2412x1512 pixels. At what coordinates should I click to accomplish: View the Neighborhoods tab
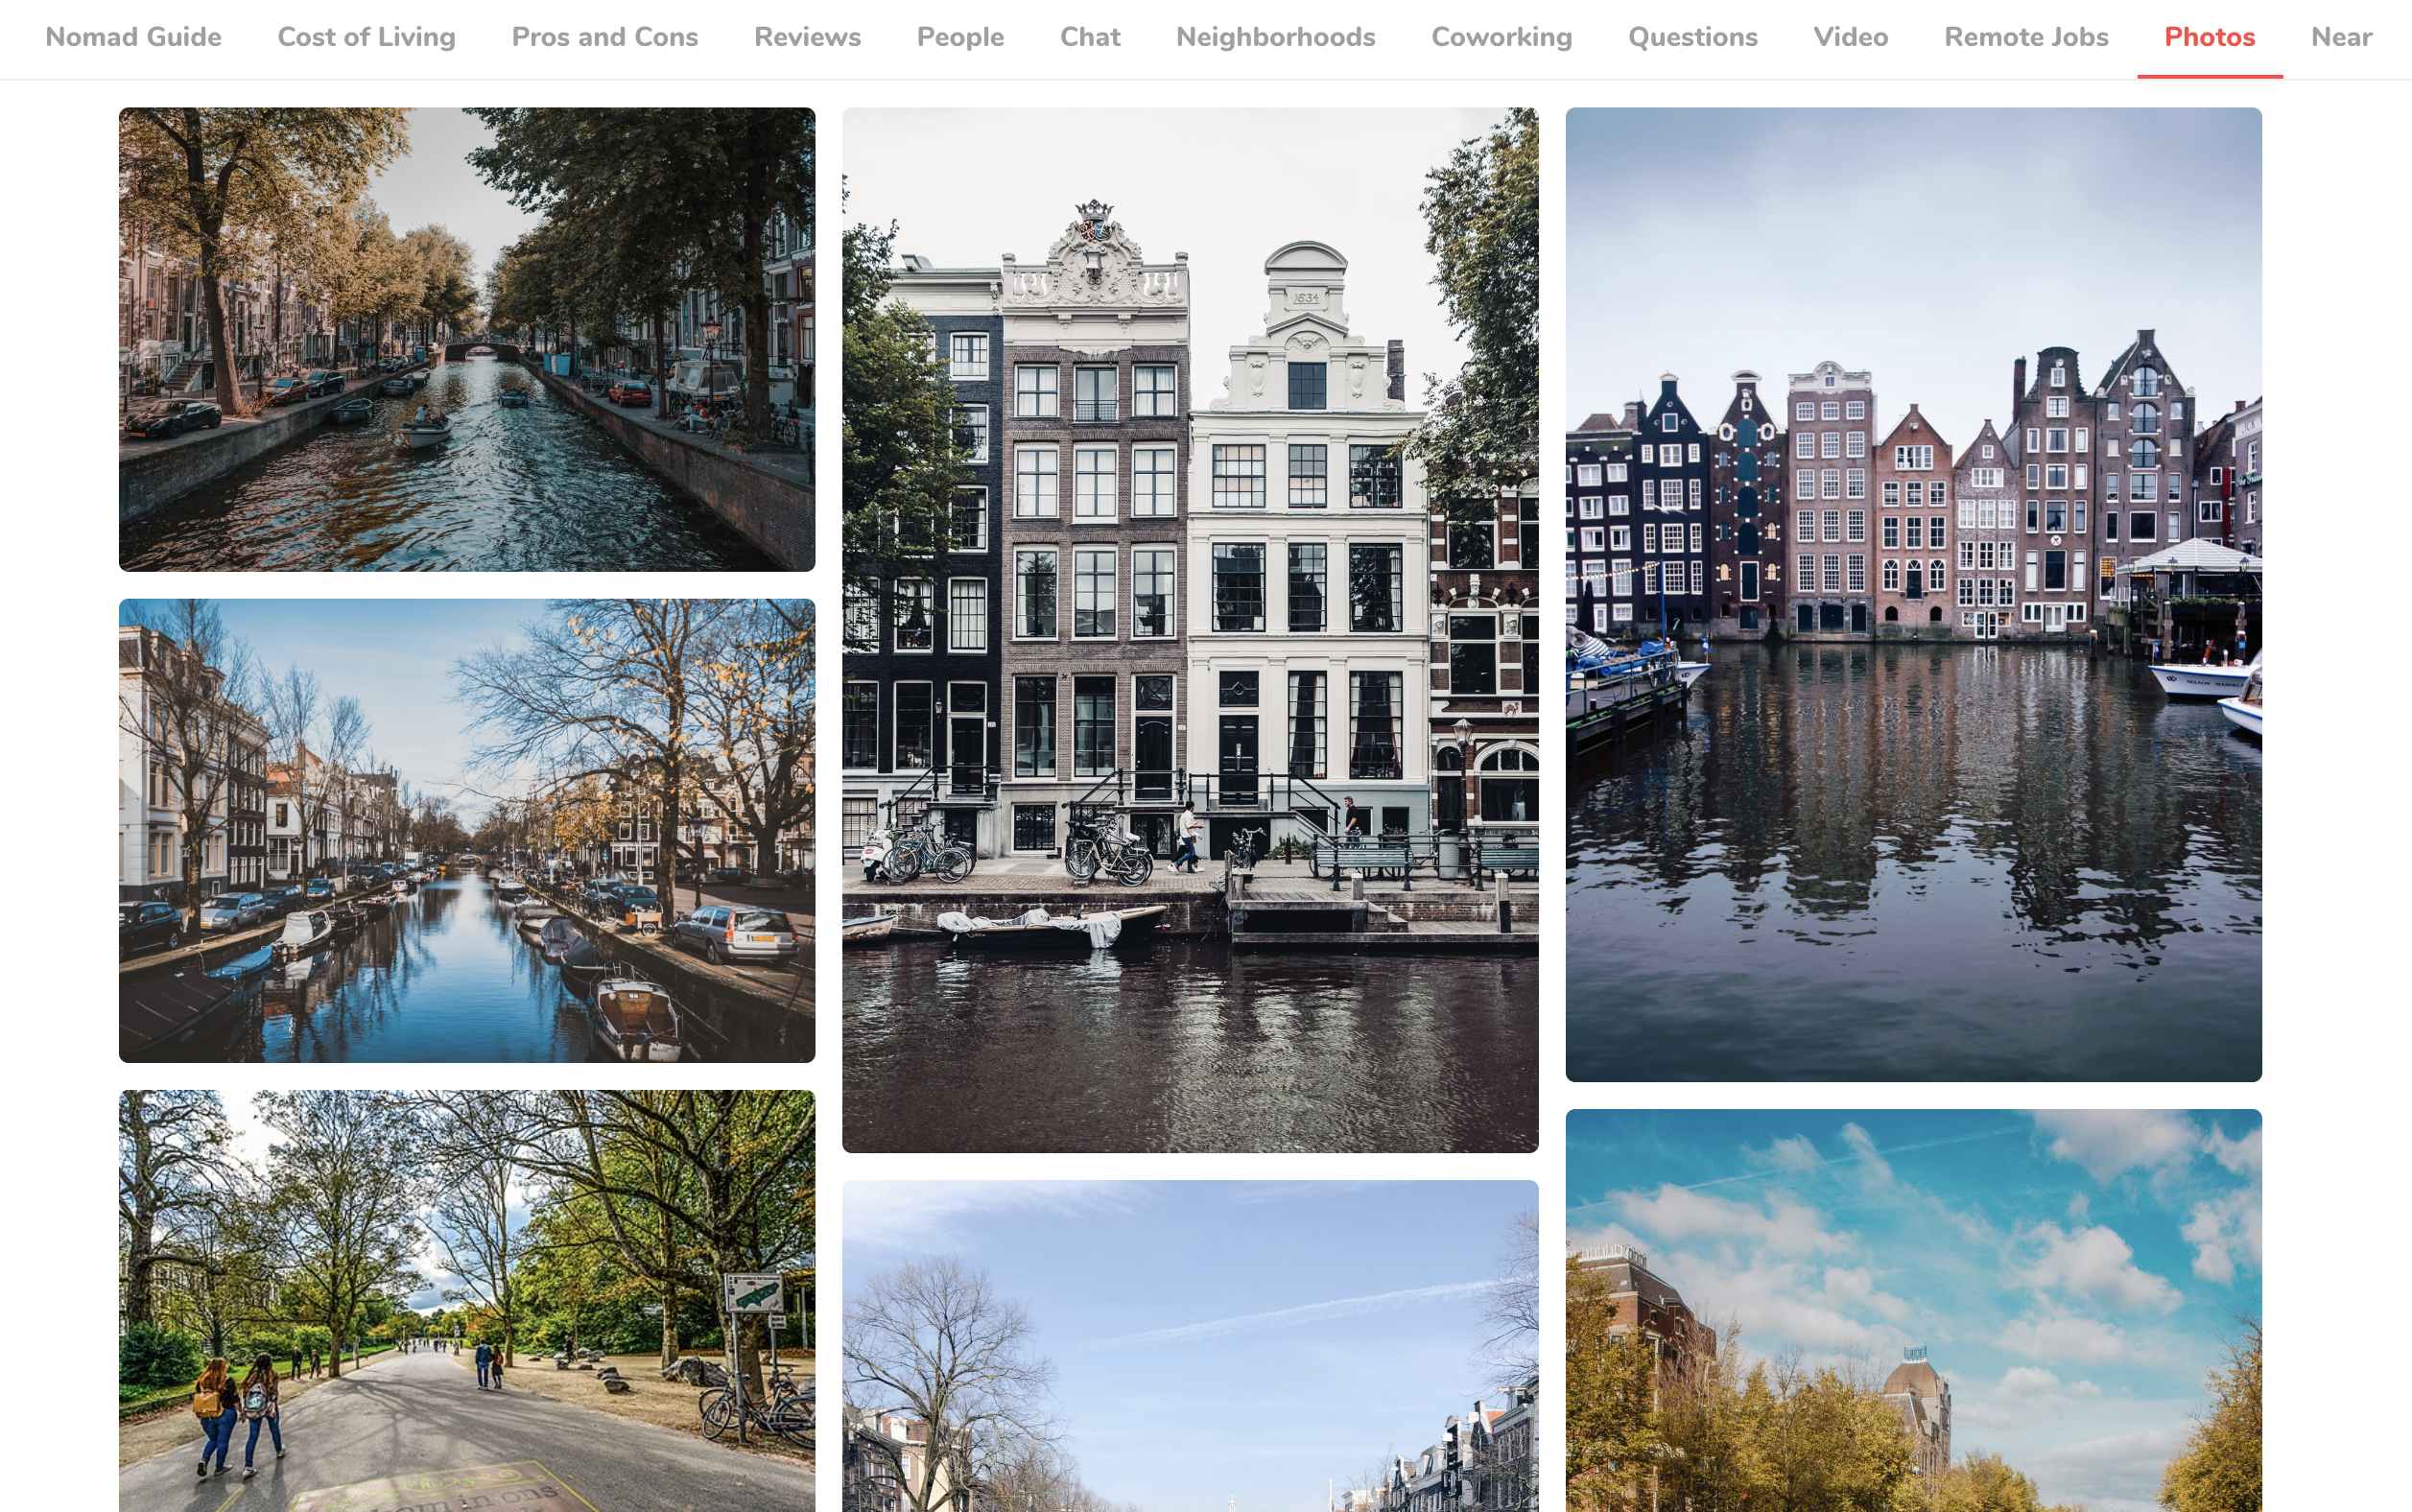tap(1275, 37)
